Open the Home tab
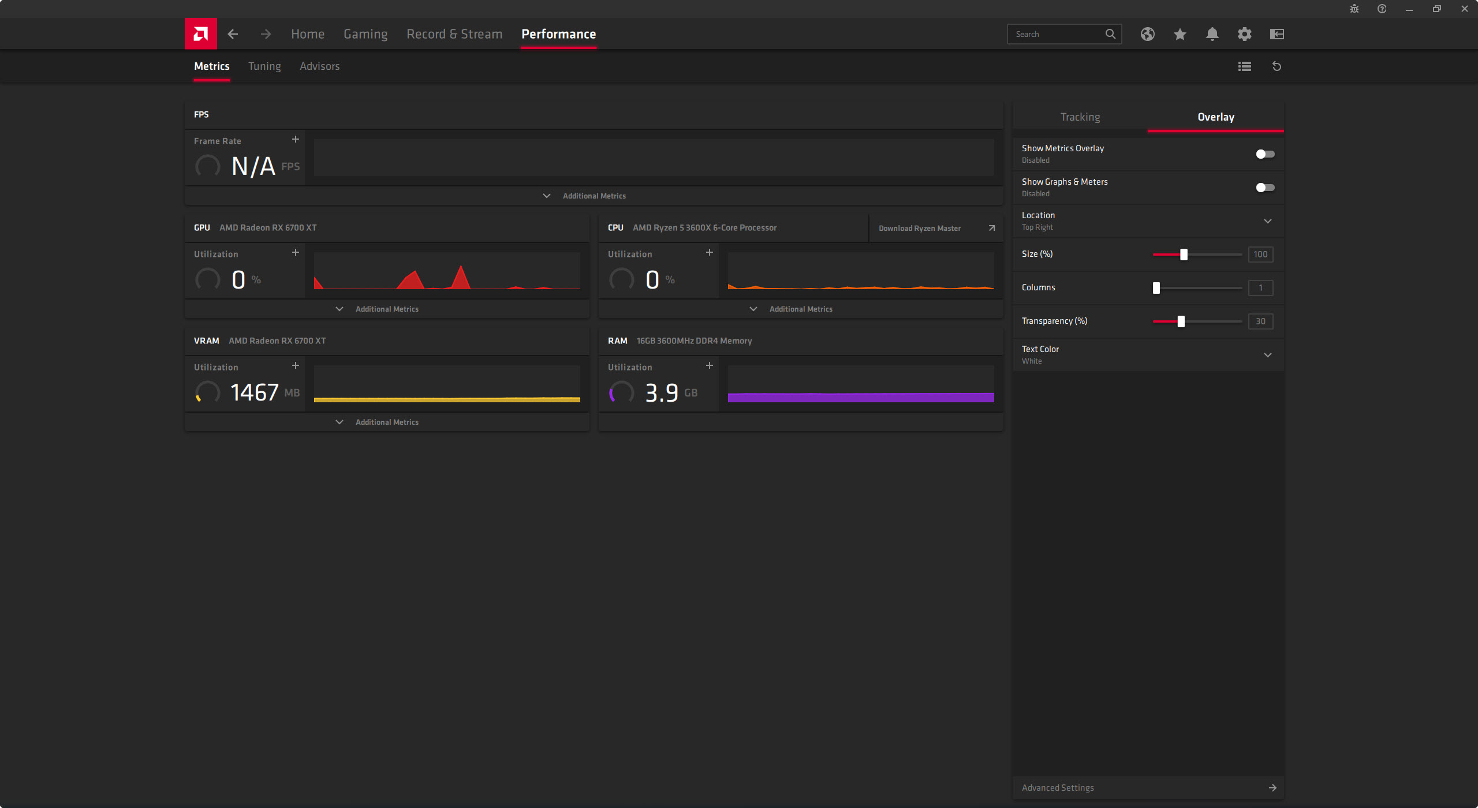The height and width of the screenshot is (808, 1478). [x=308, y=34]
